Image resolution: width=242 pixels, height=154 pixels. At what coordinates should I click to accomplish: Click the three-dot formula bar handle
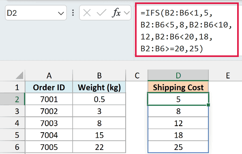coord(73,13)
